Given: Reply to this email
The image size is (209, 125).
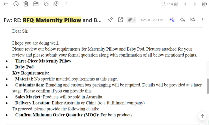Looking at the screenshot, I should coord(183,20).
